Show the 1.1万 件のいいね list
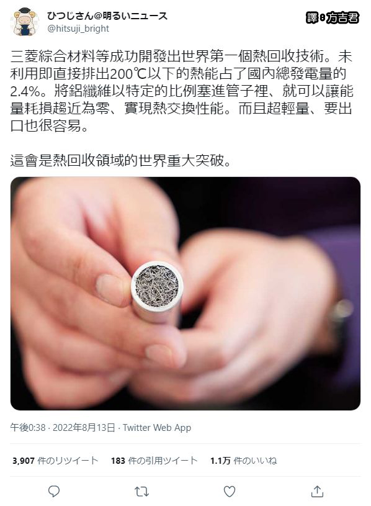Viewport: 371px width, 506px height. coord(243,461)
